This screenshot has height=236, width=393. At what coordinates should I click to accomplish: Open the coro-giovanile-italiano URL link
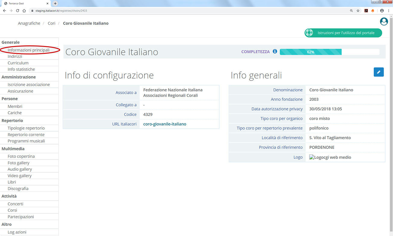click(x=164, y=124)
